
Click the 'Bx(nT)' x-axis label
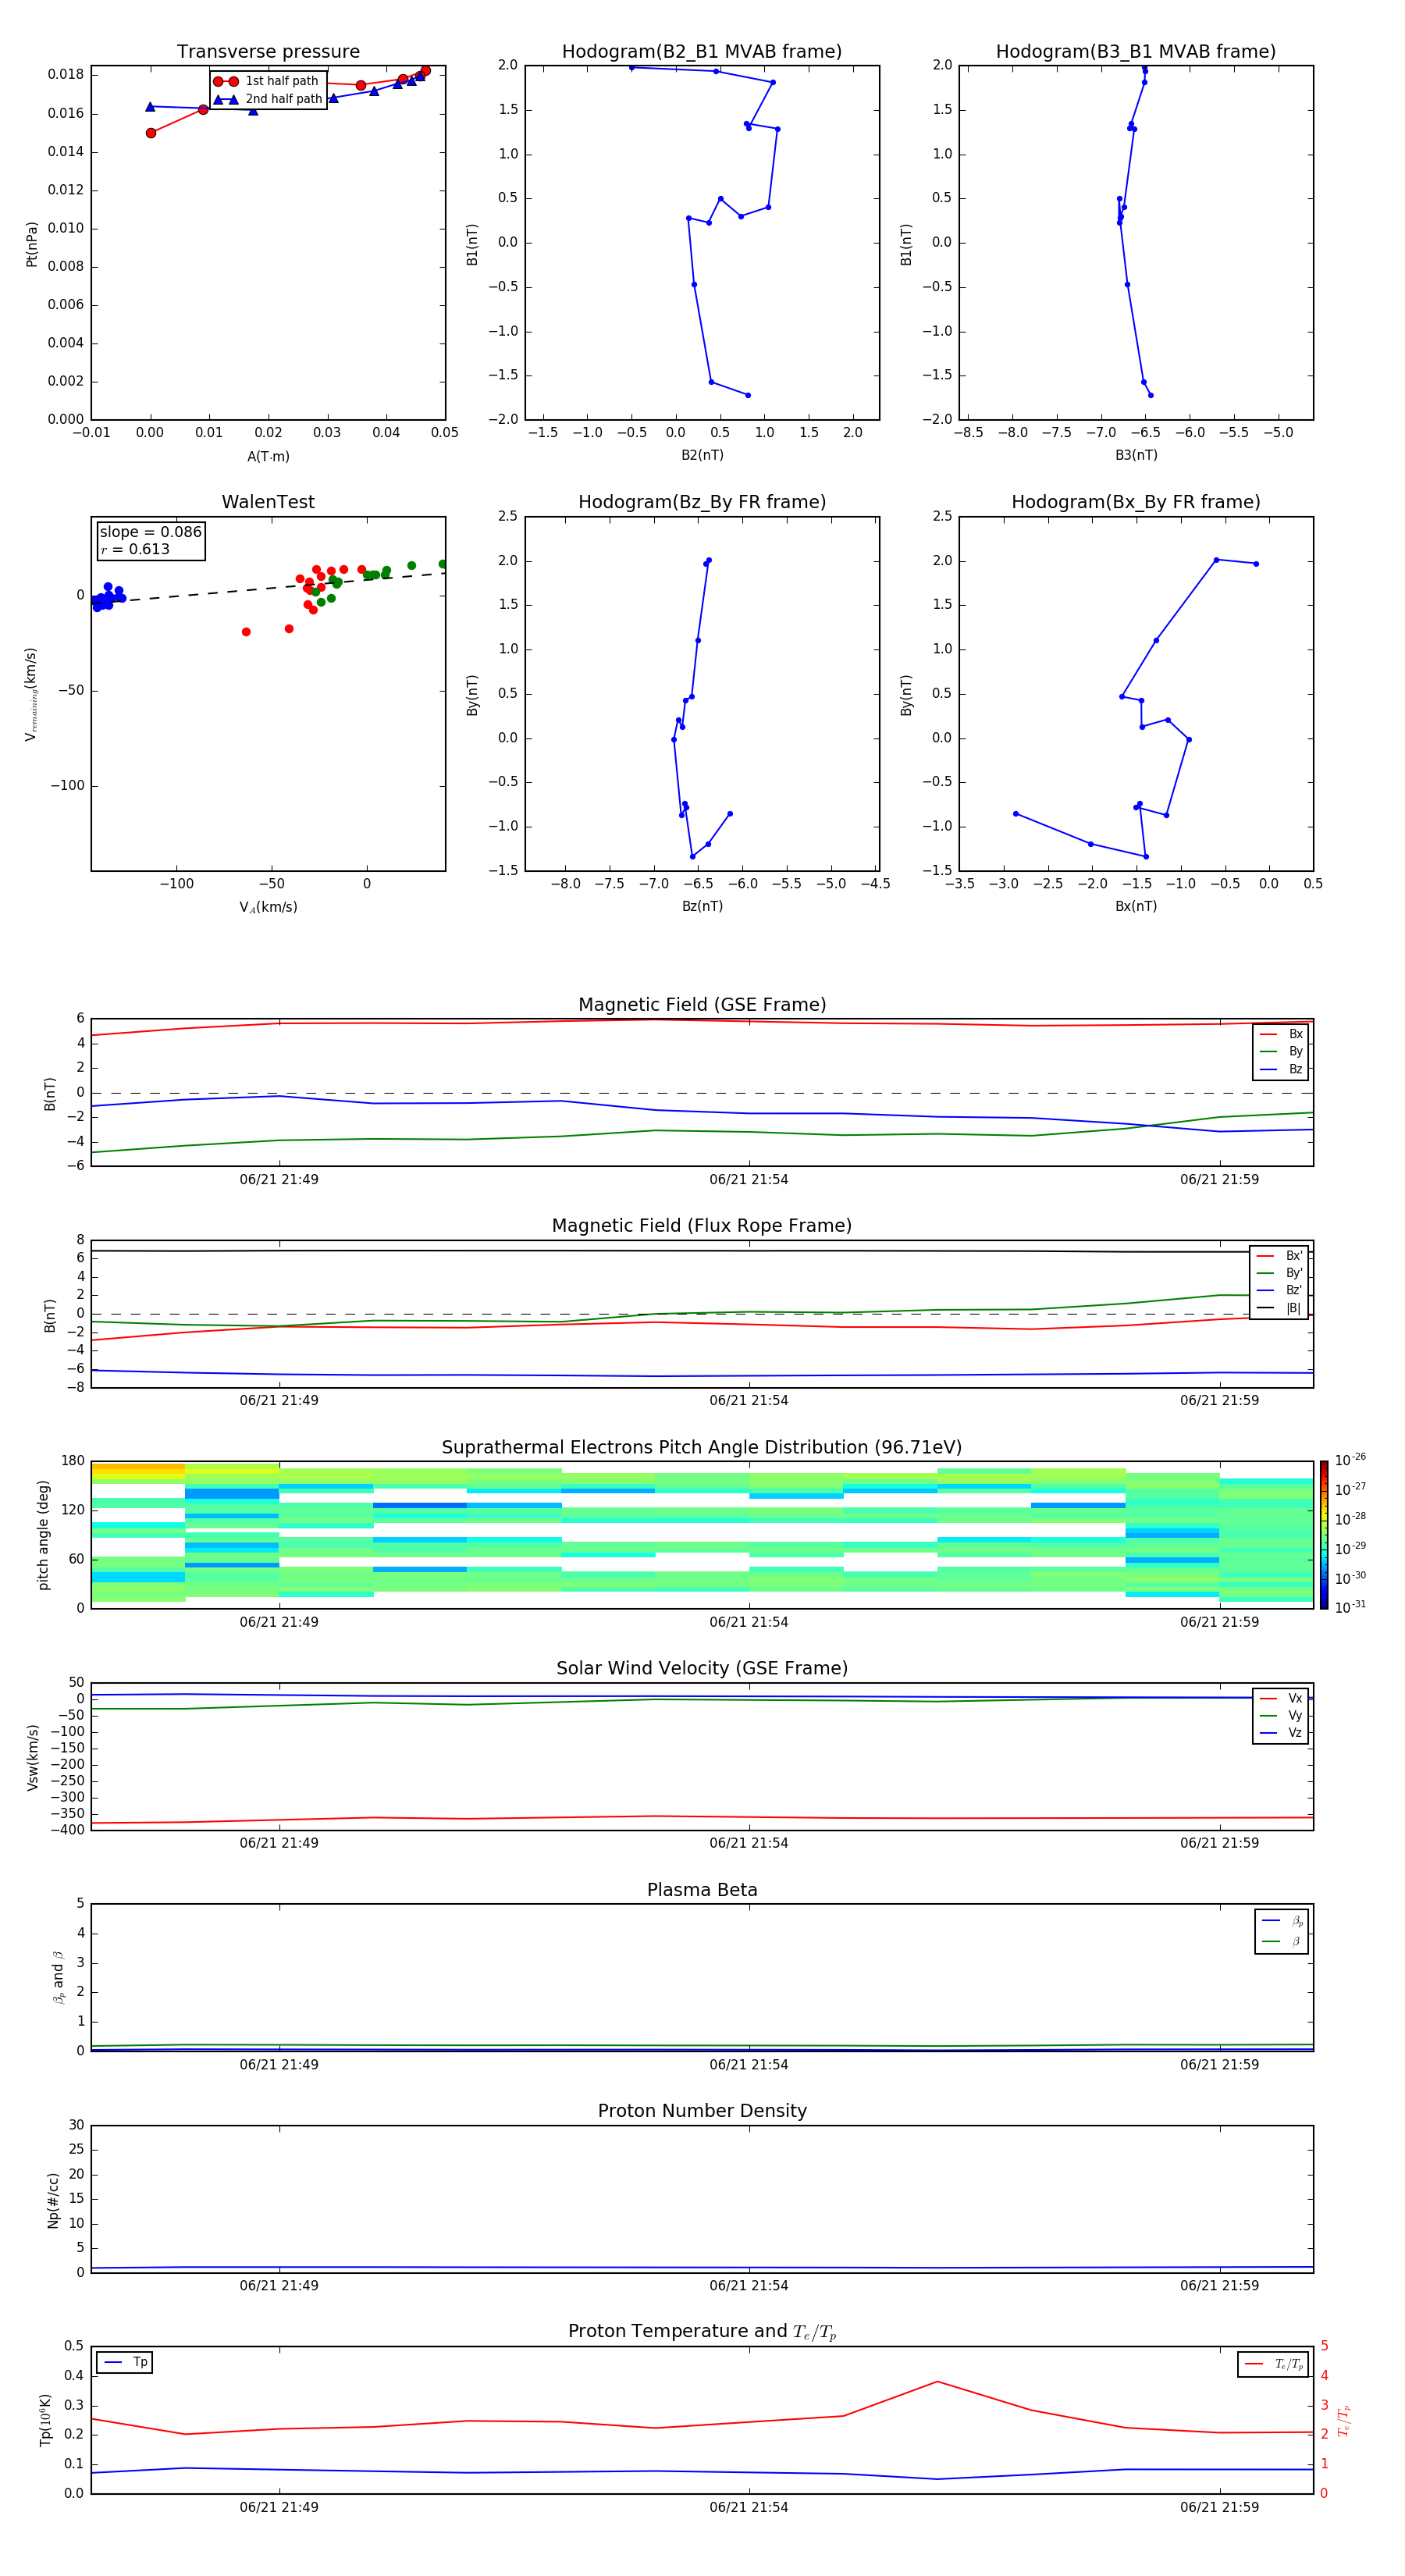(x=1136, y=906)
